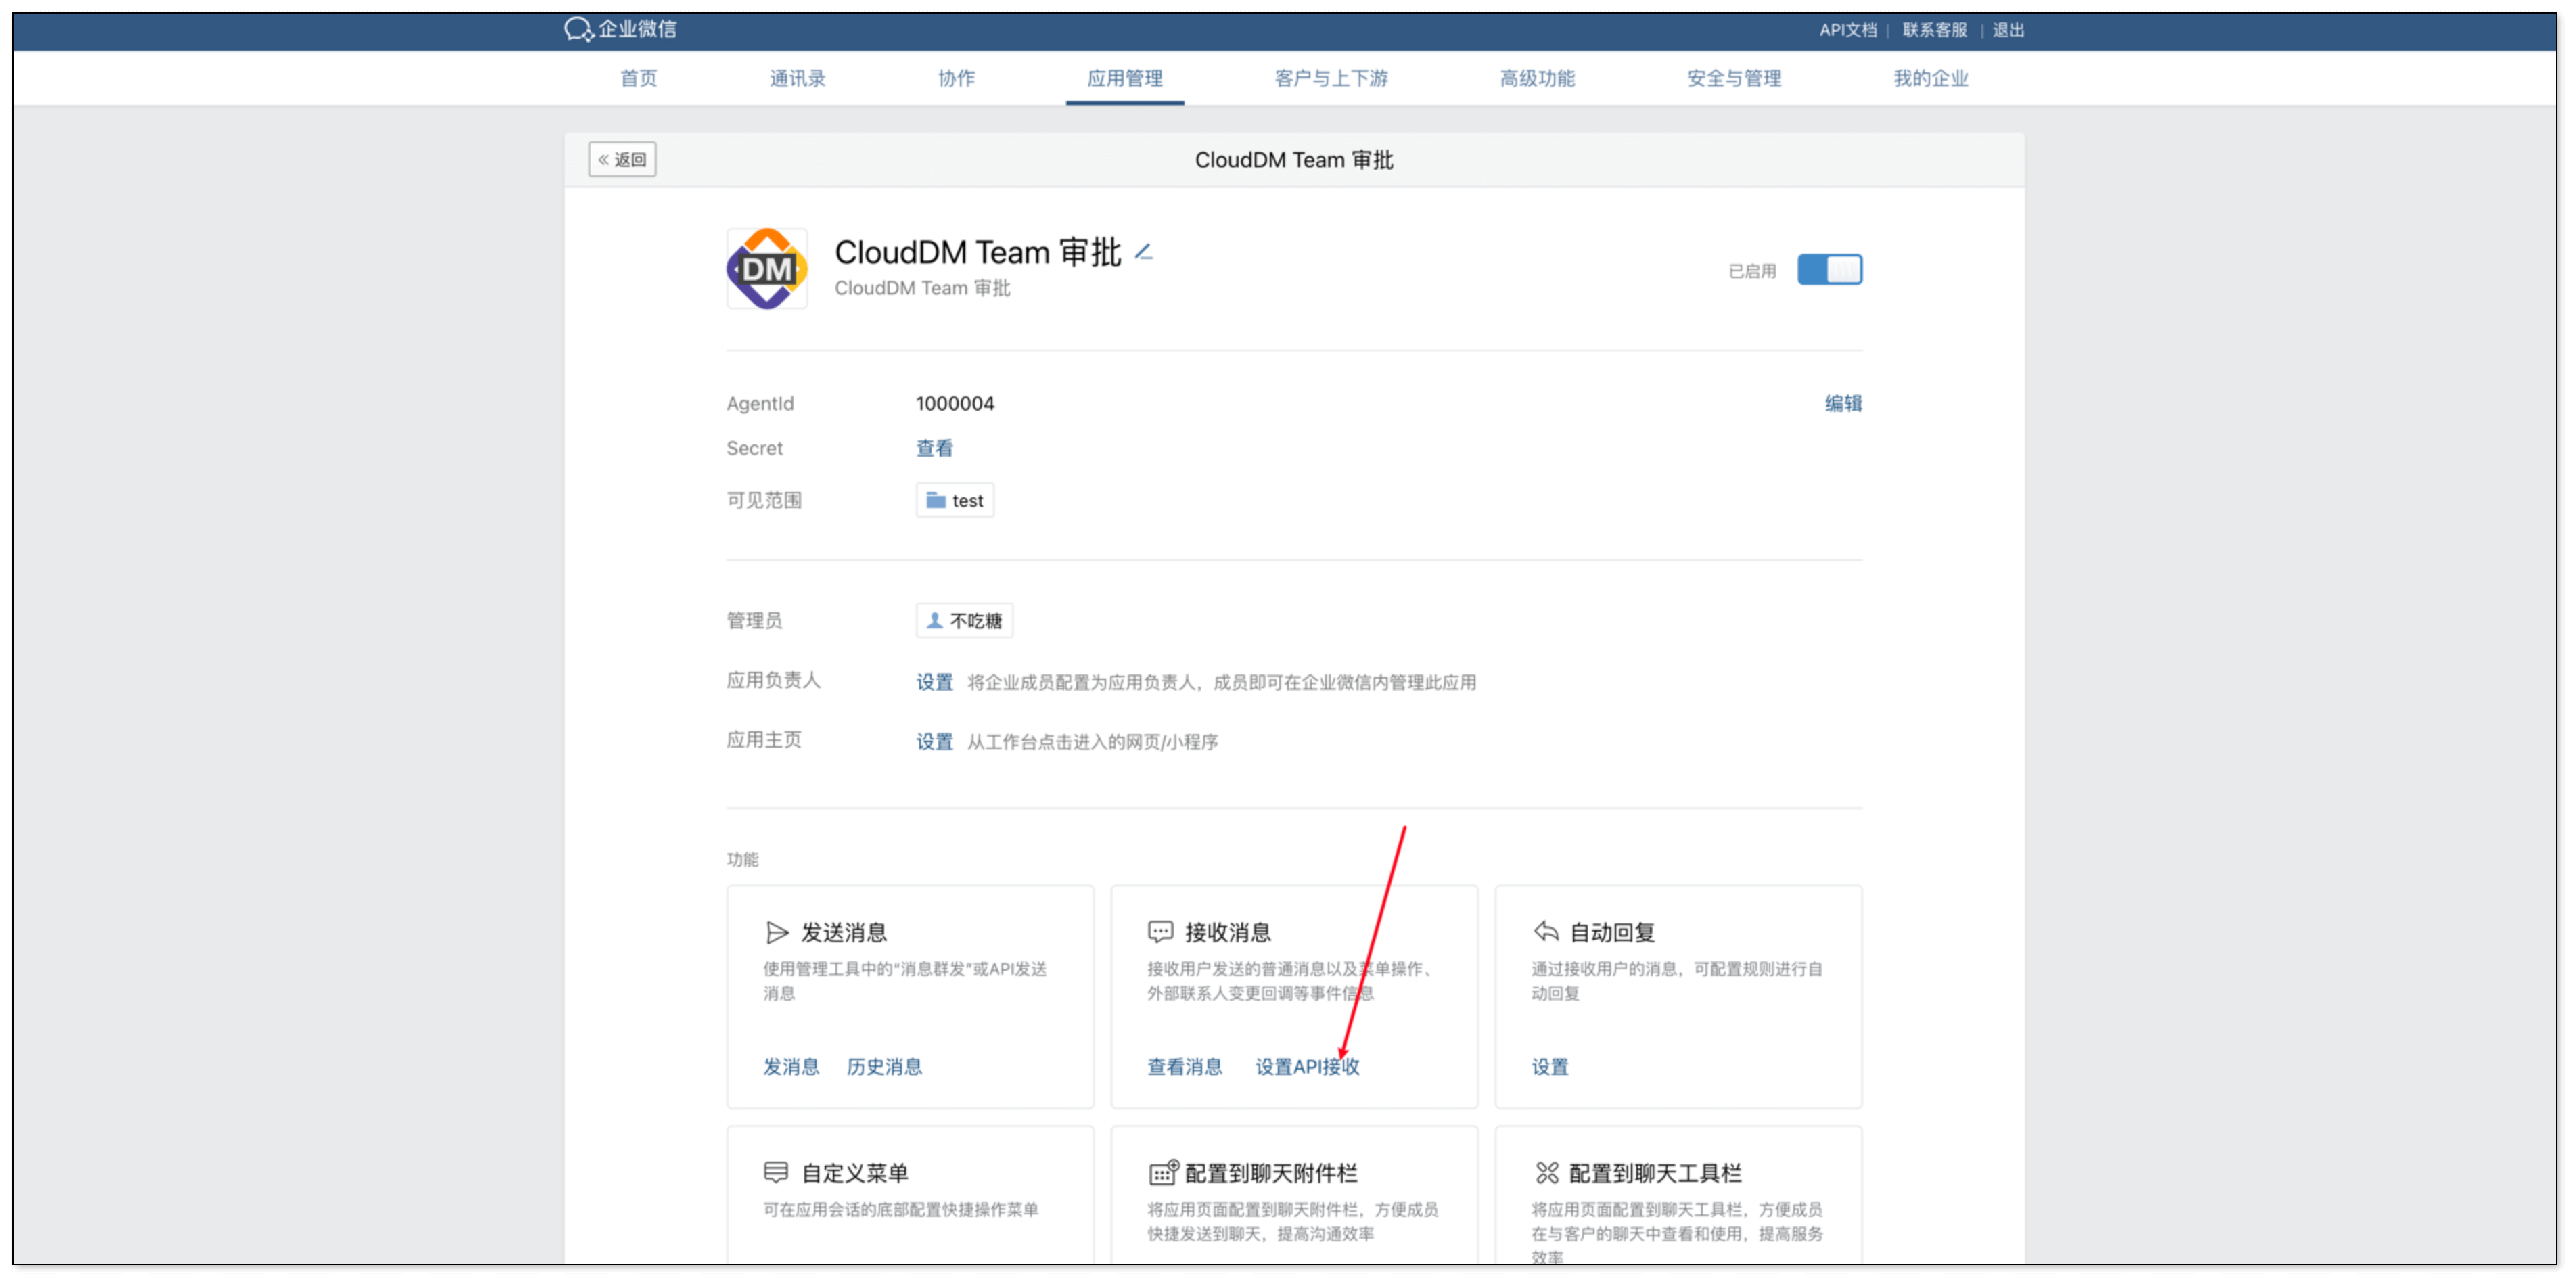Click the 企业微信 logo in header

621,29
